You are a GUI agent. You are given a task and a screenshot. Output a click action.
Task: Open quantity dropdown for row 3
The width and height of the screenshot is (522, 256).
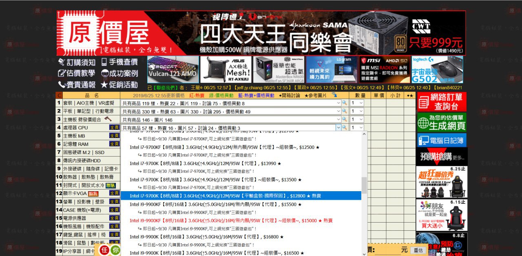click(356, 119)
